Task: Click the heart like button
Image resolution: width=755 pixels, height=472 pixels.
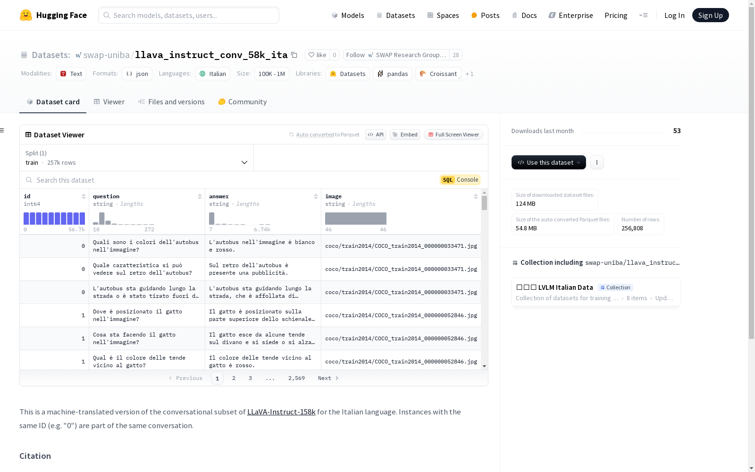Action: (317, 55)
